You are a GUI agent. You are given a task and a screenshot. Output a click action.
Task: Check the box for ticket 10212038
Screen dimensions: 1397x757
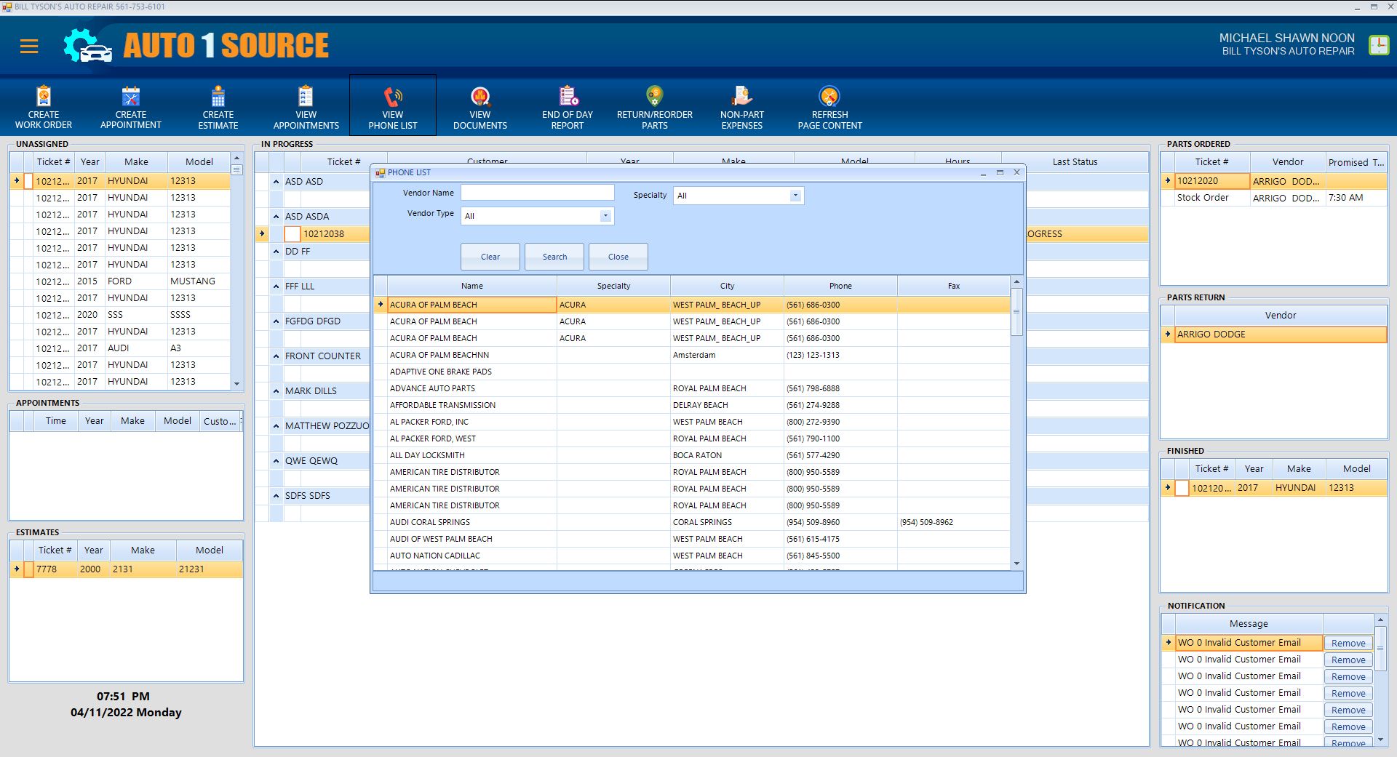click(292, 234)
